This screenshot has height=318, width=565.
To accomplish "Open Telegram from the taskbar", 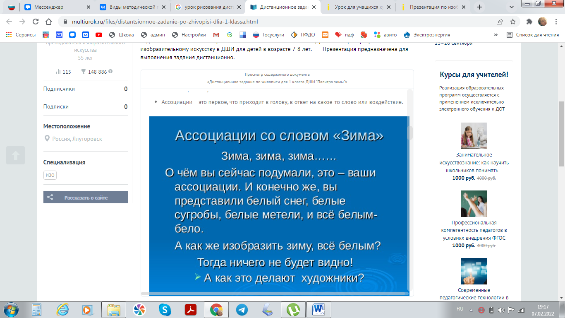I will (x=242, y=309).
